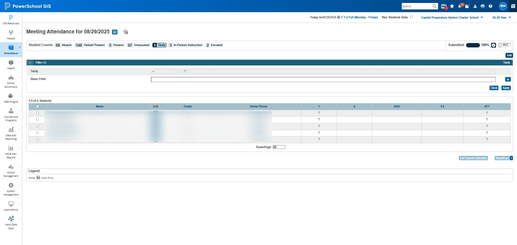Click the Apply filter button

pyautogui.click(x=506, y=88)
